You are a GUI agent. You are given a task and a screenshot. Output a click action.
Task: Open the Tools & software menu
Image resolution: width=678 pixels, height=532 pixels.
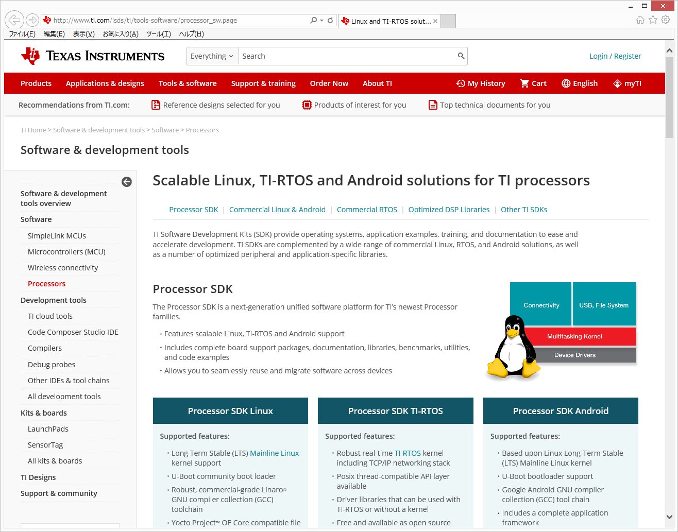coord(188,83)
